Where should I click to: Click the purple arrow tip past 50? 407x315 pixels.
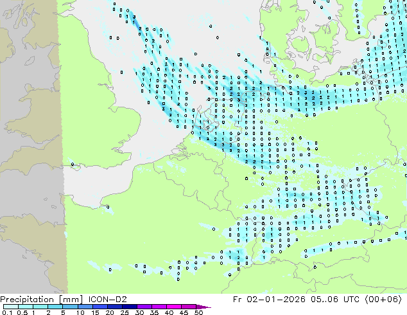(203, 307)
